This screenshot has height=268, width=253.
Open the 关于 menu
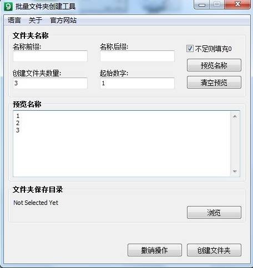click(x=36, y=20)
